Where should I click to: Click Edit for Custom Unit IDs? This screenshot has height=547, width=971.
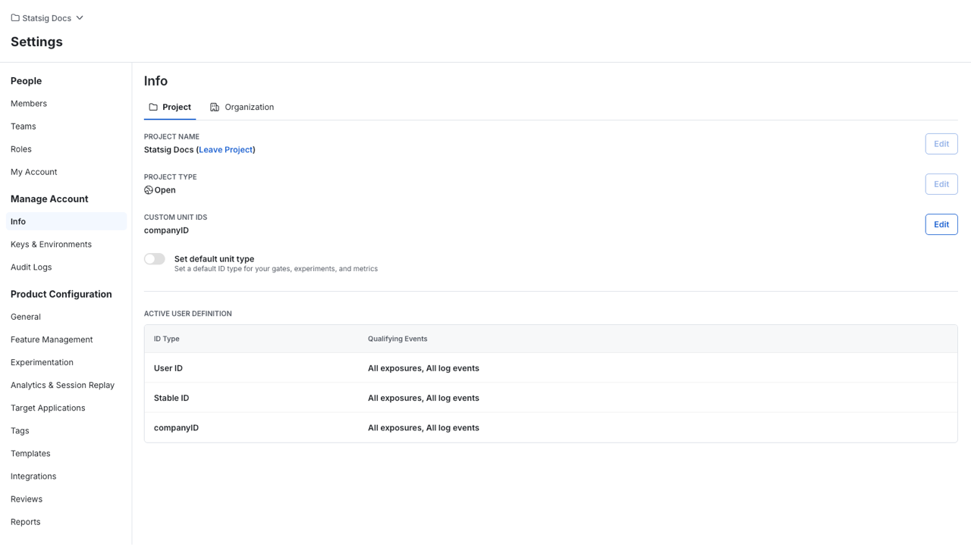[x=941, y=224]
